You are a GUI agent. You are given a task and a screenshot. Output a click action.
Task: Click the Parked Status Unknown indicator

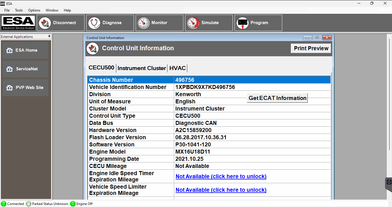tap(28, 204)
